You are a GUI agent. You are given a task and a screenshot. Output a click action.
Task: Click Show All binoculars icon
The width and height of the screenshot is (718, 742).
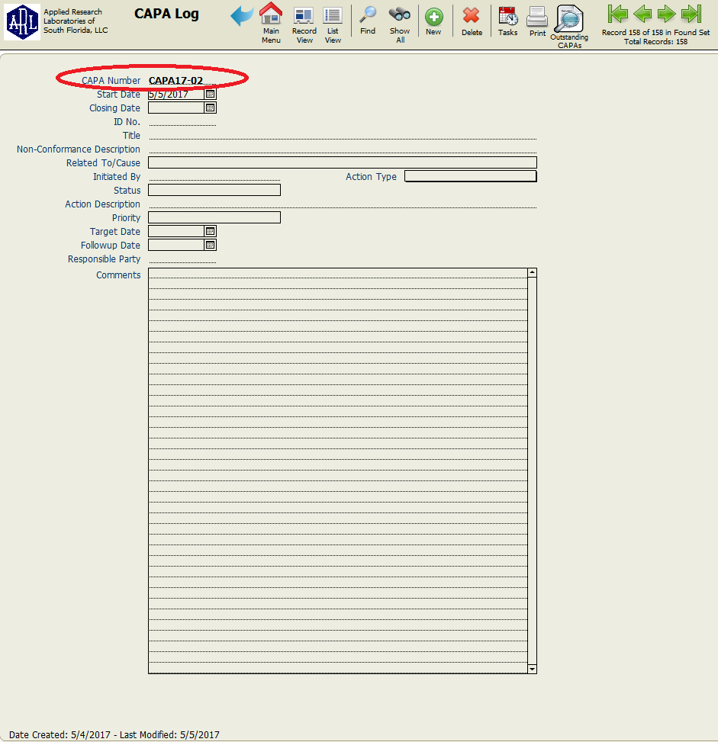400,15
